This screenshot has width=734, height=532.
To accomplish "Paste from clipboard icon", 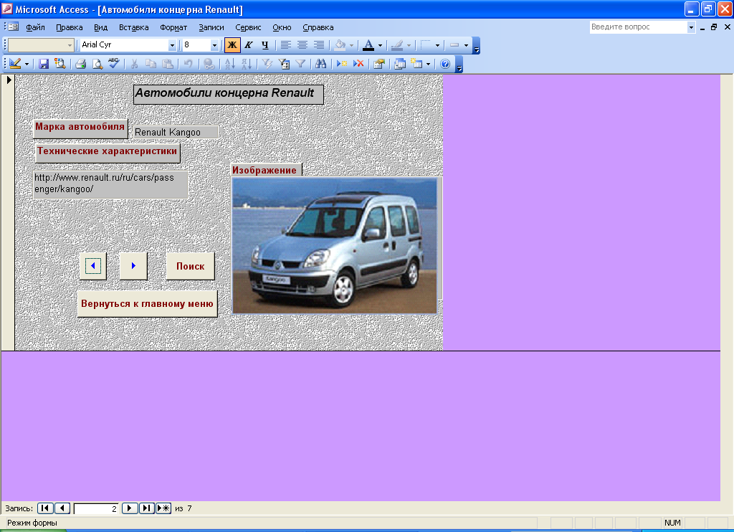I will point(168,64).
